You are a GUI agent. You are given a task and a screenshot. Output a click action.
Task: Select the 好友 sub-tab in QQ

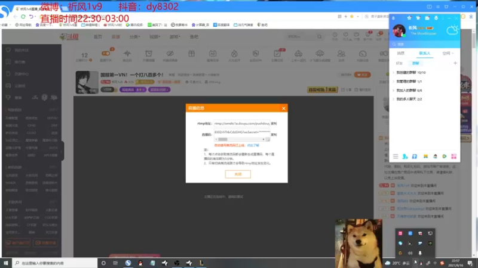[x=399, y=63]
